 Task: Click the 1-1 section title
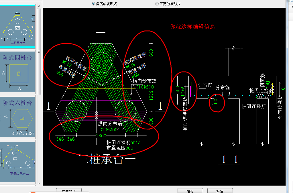229,159
